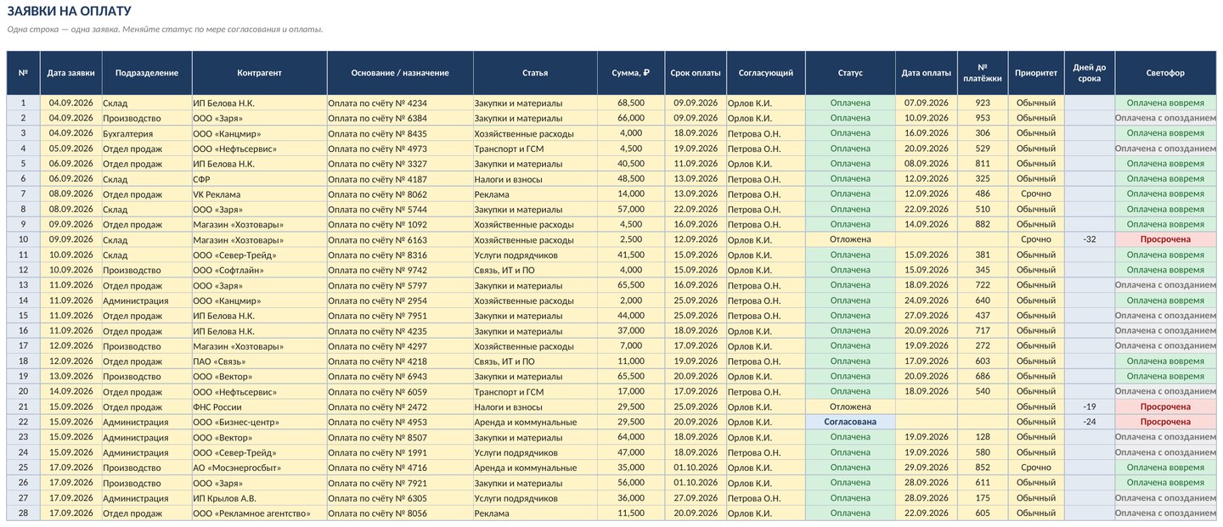Select the 'VK Реклама' counterparty cell
1223x527 pixels.
point(259,193)
